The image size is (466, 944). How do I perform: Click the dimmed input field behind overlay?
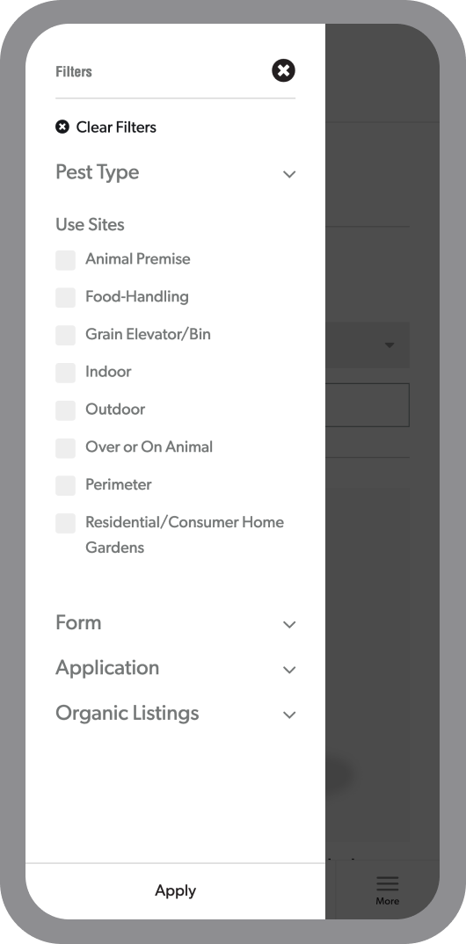[x=368, y=404]
